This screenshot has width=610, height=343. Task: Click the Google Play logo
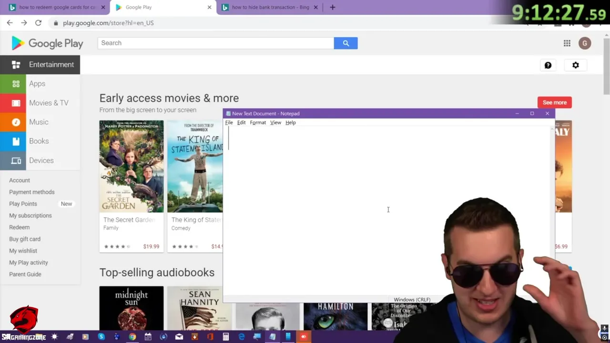(47, 43)
